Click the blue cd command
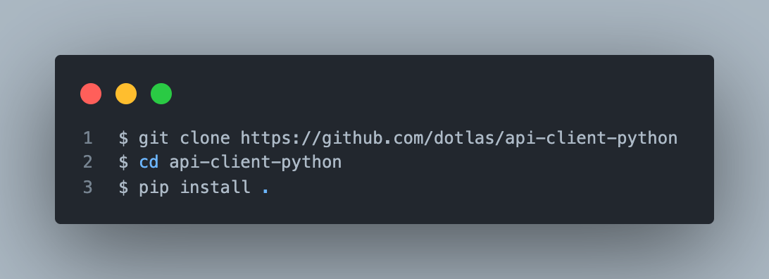 click(x=149, y=162)
